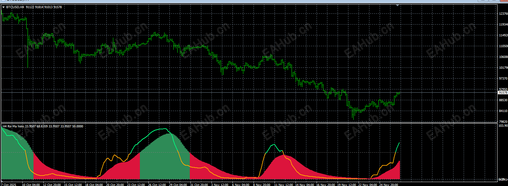This screenshot has height=186, width=508.
Task: Click the 19 Nov 12:00 time label
Action: [346, 184]
